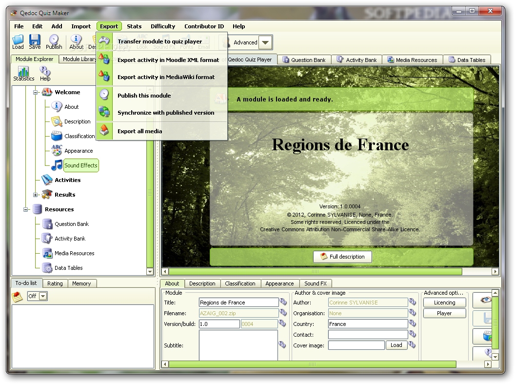Open Question Bank tree icon
This screenshot has width=515, height=384.
[x=47, y=223]
